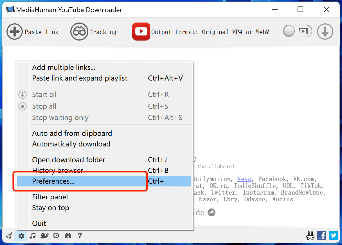
Task: Choose Add multiple links... menu entry
Action: tap(64, 68)
